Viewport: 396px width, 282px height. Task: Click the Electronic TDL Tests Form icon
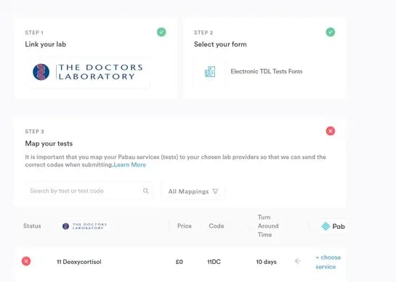point(210,72)
